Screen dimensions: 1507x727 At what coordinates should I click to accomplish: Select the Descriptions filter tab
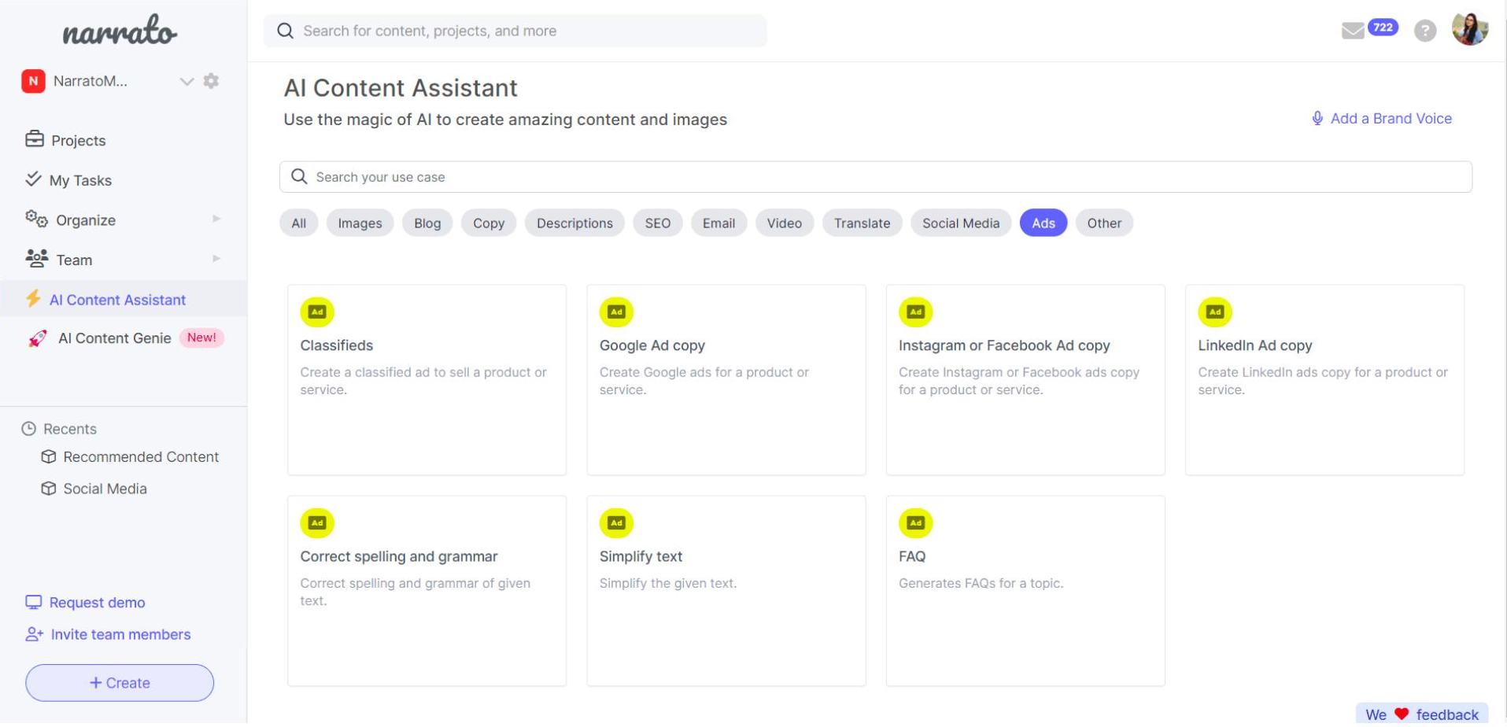(574, 223)
